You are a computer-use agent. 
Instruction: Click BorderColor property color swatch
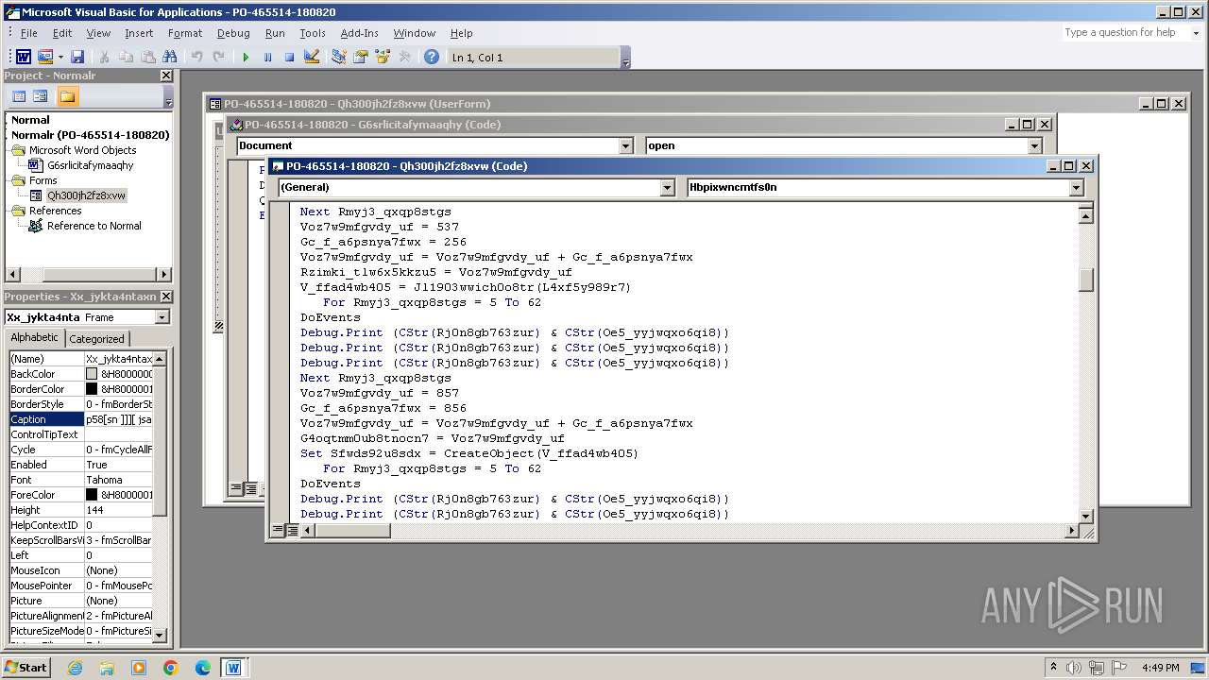(92, 389)
